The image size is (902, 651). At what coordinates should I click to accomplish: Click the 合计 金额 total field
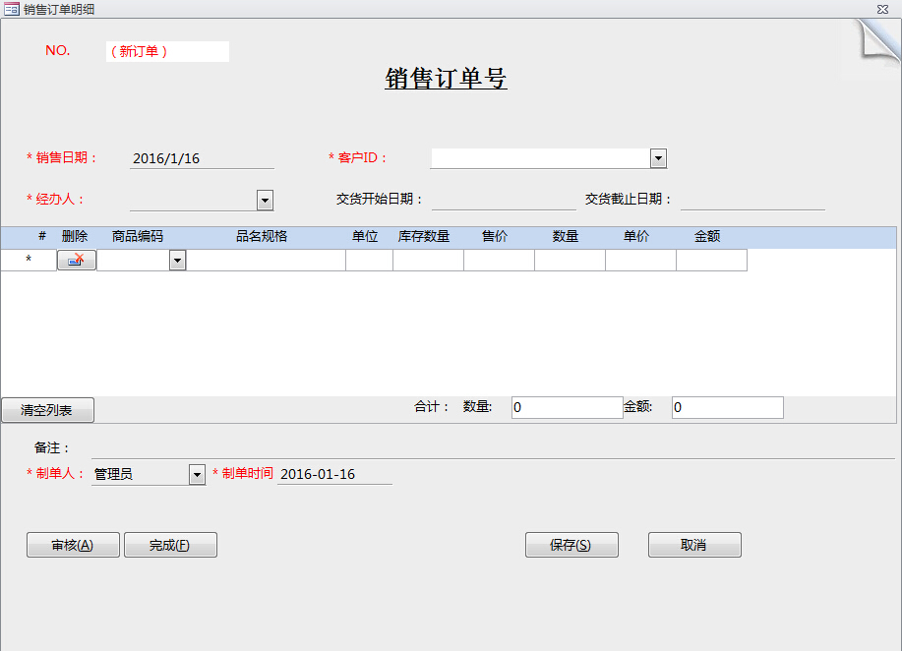tap(728, 407)
